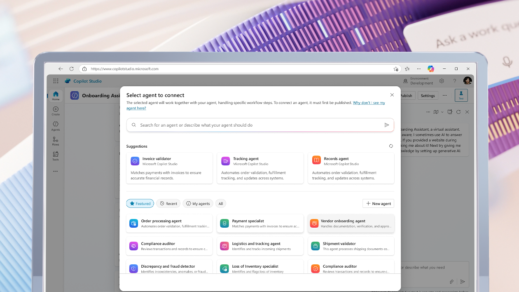Toggle the Featured filter chip
This screenshot has width=519, height=292.
[140, 203]
